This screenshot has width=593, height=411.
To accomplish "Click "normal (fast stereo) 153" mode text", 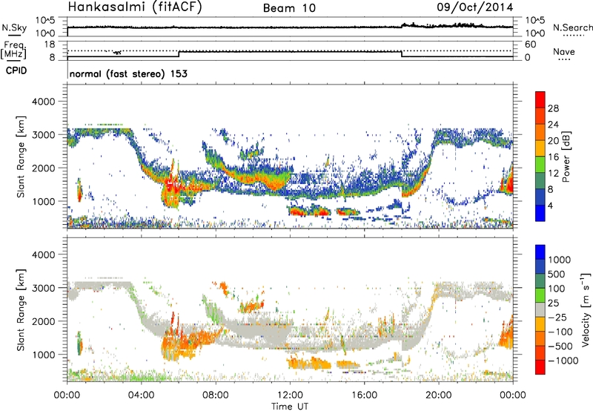I will [x=128, y=73].
